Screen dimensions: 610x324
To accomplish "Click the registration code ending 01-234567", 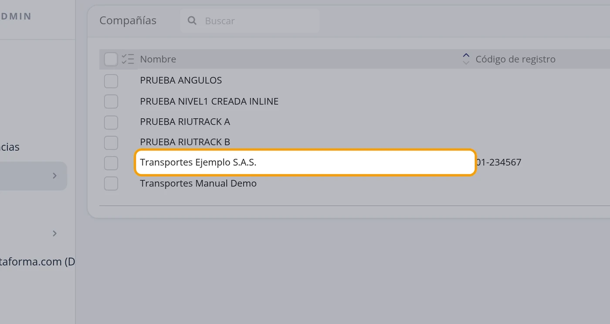I will click(498, 163).
